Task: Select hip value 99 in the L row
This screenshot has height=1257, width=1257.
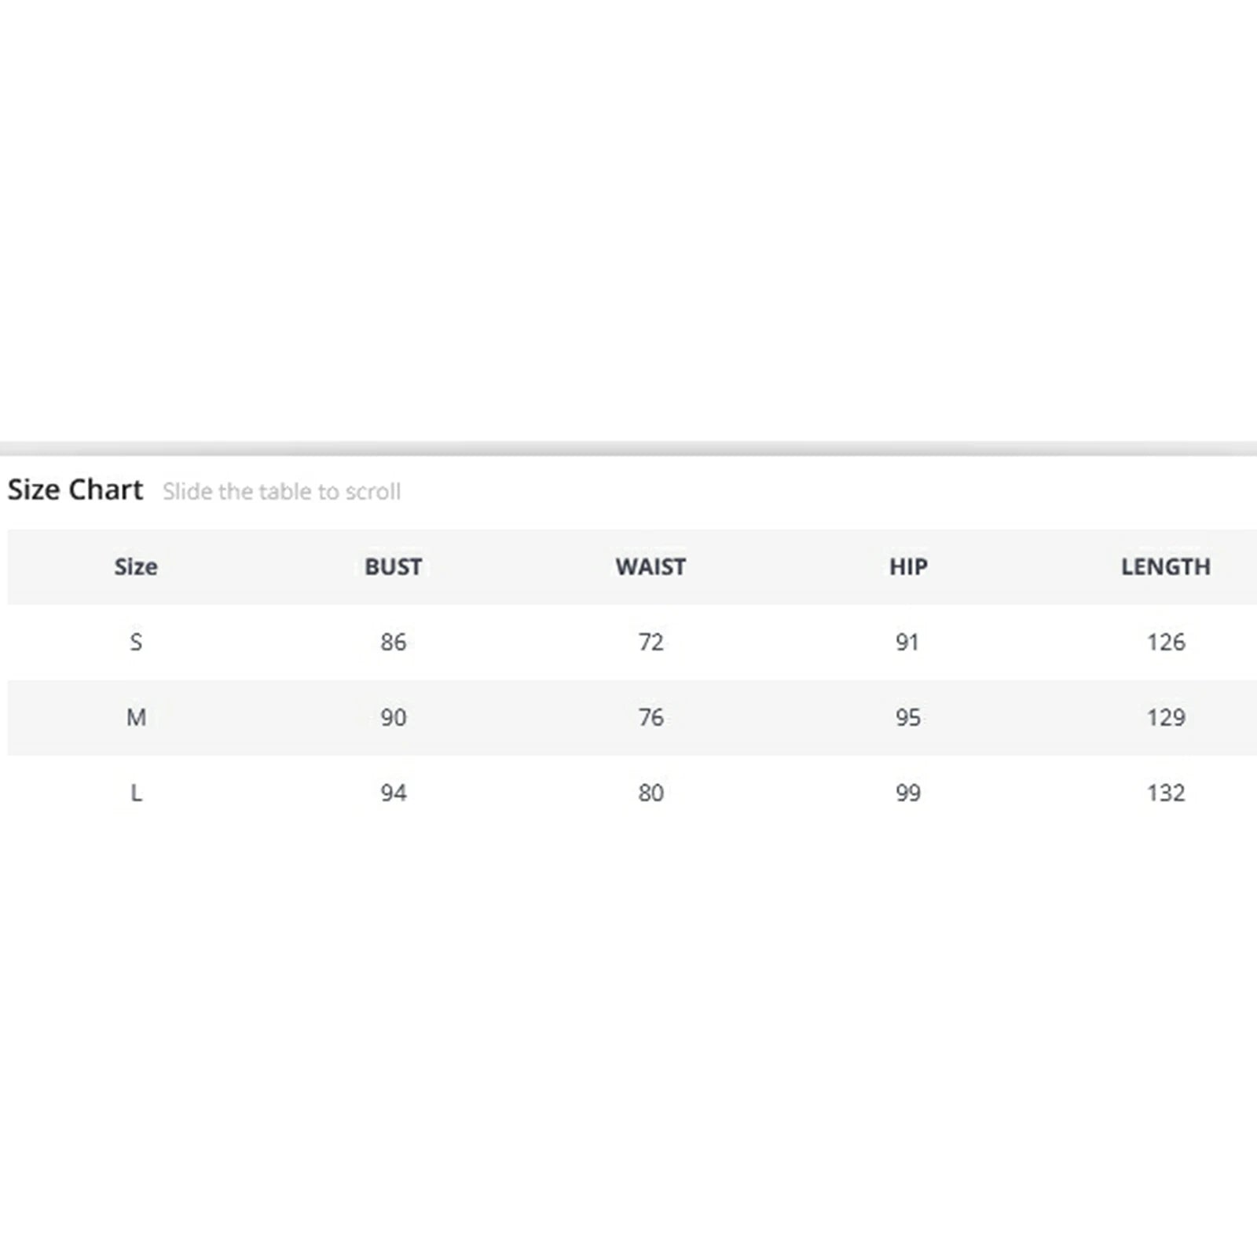Action: pyautogui.click(x=908, y=793)
